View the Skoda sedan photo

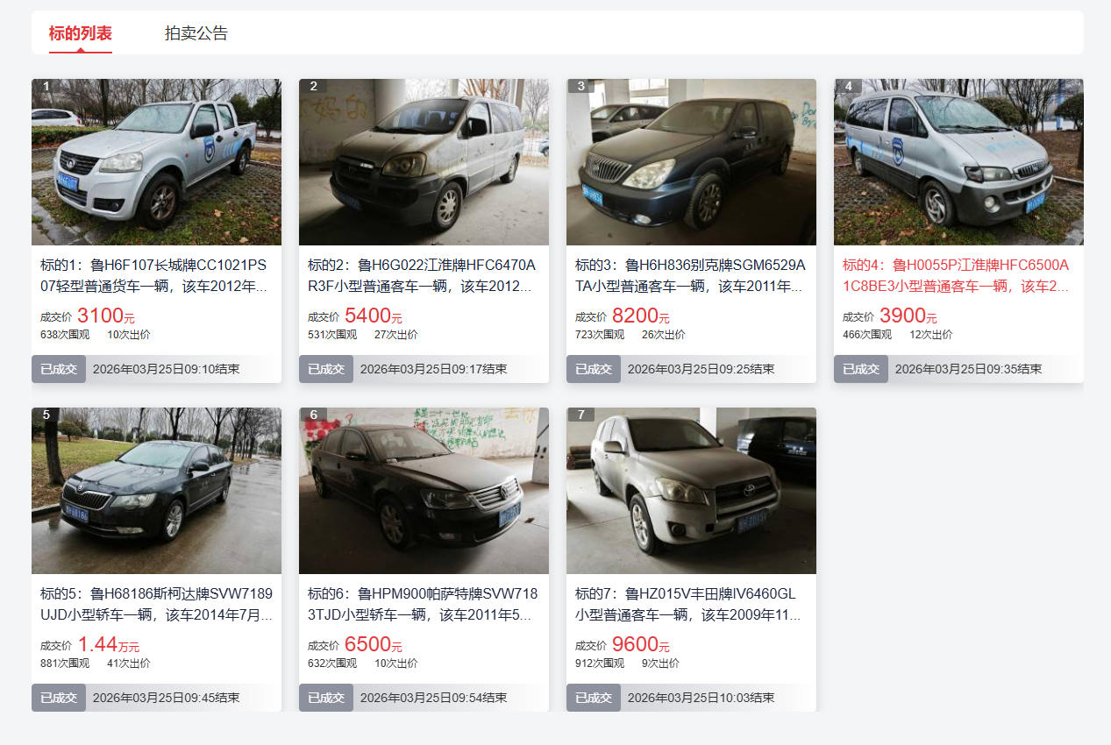pyautogui.click(x=156, y=491)
